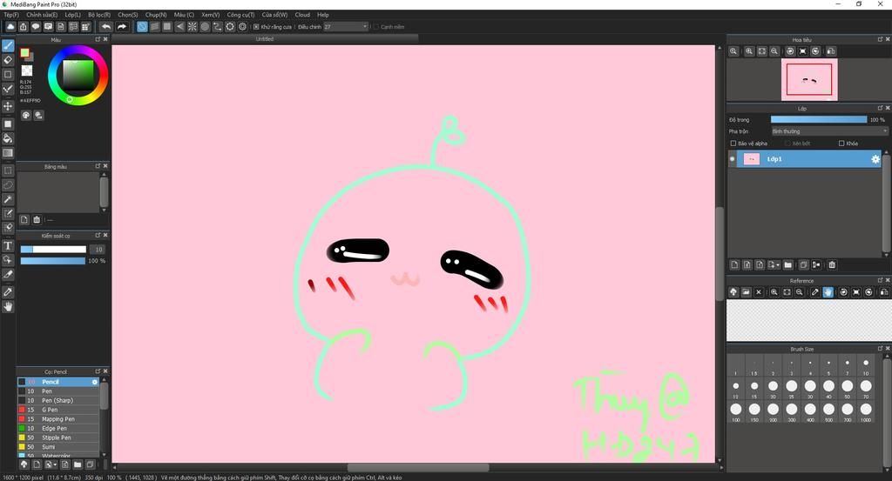Create a new layer in layer panel
The height and width of the screenshot is (481, 892).
[734, 265]
